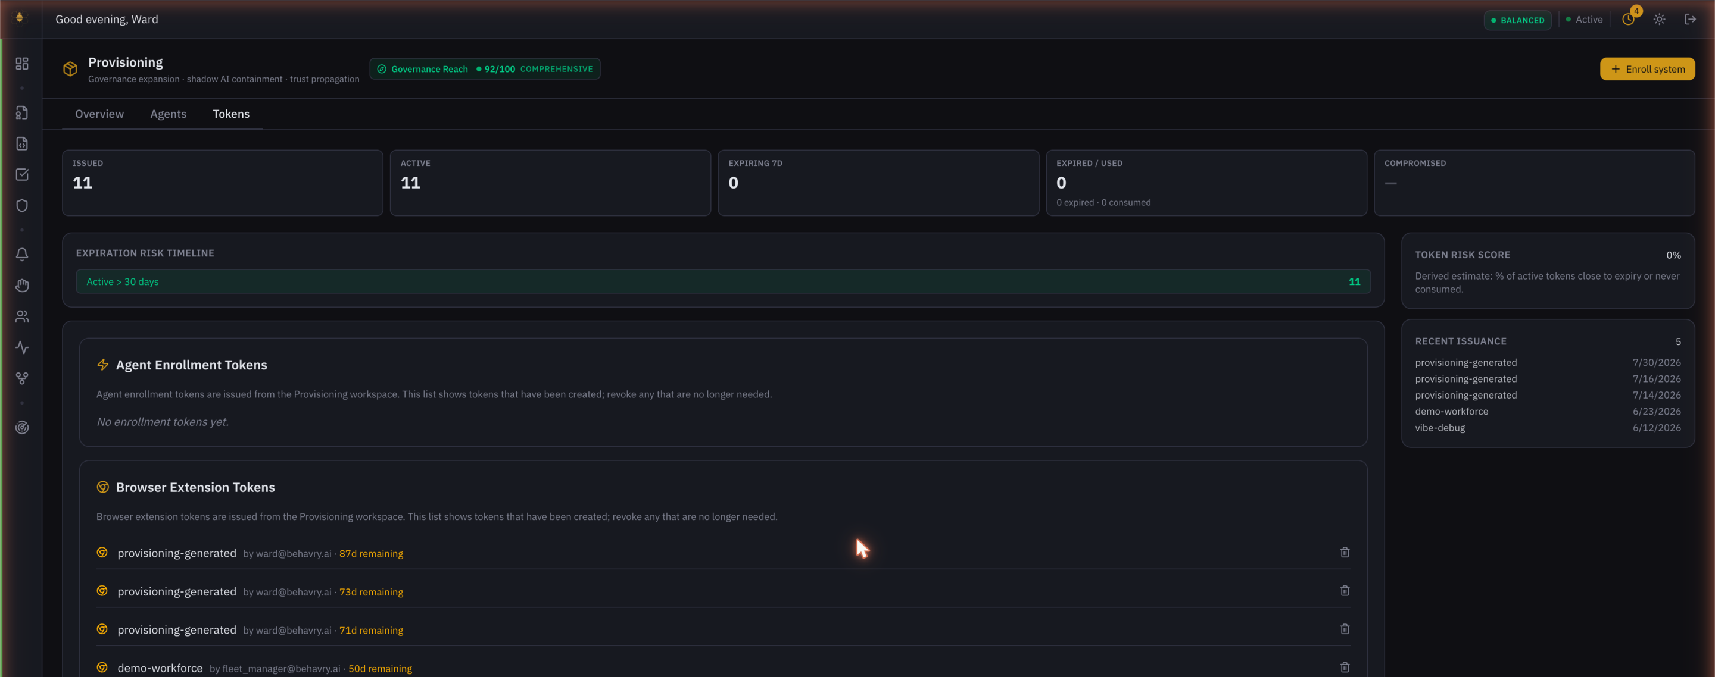Click the 'No enrollment tokens yet.' message
Viewport: 1715px width, 677px height.
(163, 422)
